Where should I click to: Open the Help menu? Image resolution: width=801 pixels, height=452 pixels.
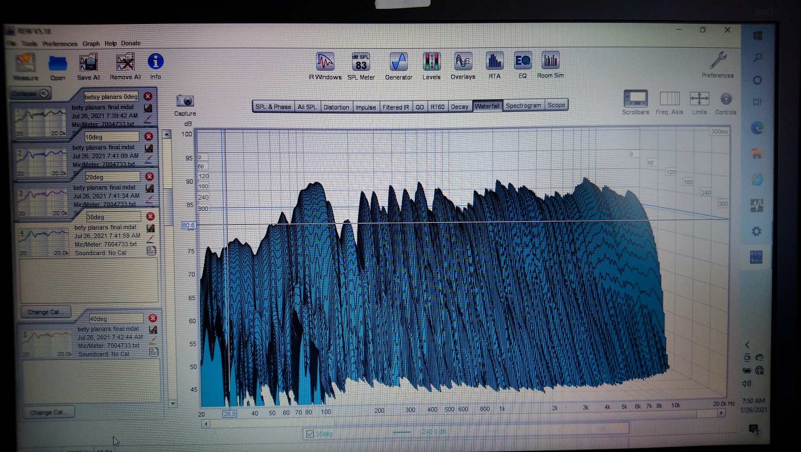pyautogui.click(x=111, y=43)
